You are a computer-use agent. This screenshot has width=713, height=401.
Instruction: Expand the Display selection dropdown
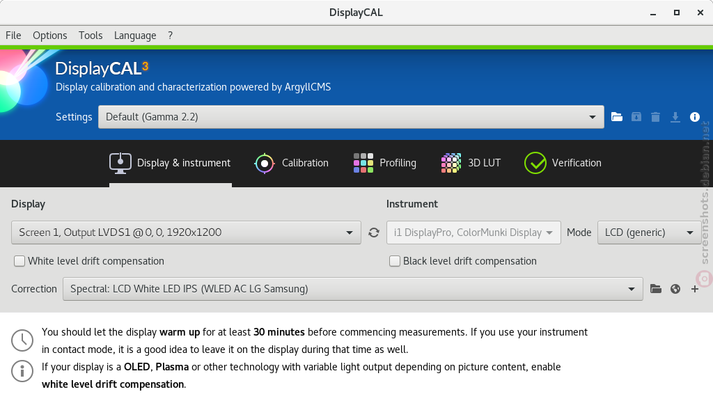186,233
